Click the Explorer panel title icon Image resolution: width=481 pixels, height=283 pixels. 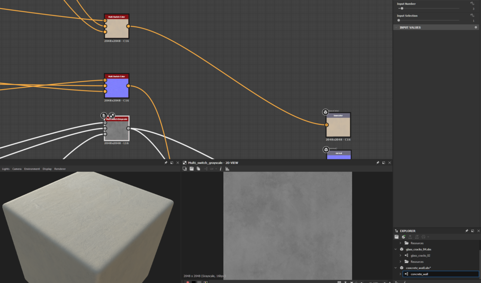(396, 231)
